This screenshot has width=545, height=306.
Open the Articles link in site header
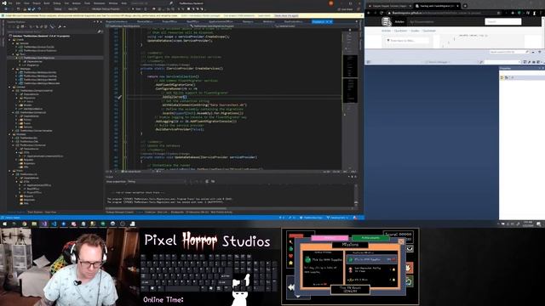point(399,22)
